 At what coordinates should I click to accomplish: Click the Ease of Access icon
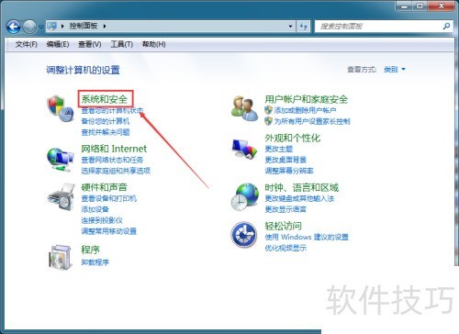(x=244, y=235)
